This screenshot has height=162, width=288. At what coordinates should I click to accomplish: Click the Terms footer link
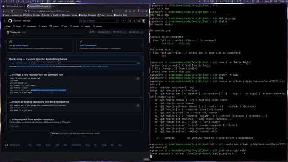pyautogui.click(x=30, y=145)
